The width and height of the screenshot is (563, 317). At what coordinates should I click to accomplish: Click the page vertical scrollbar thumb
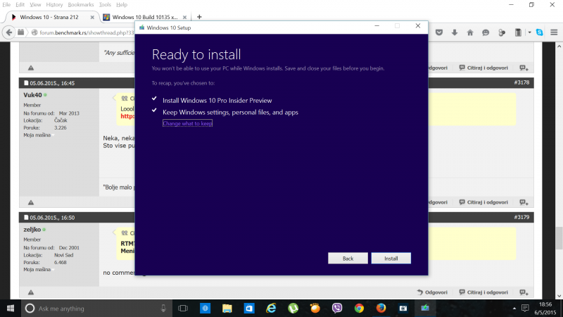click(x=559, y=238)
